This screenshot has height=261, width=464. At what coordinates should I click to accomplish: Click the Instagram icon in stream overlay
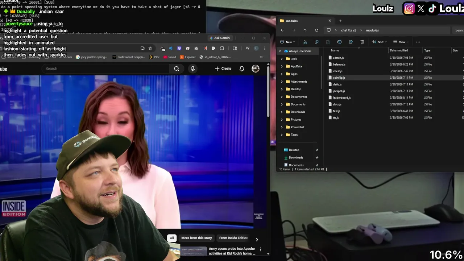pyautogui.click(x=409, y=9)
